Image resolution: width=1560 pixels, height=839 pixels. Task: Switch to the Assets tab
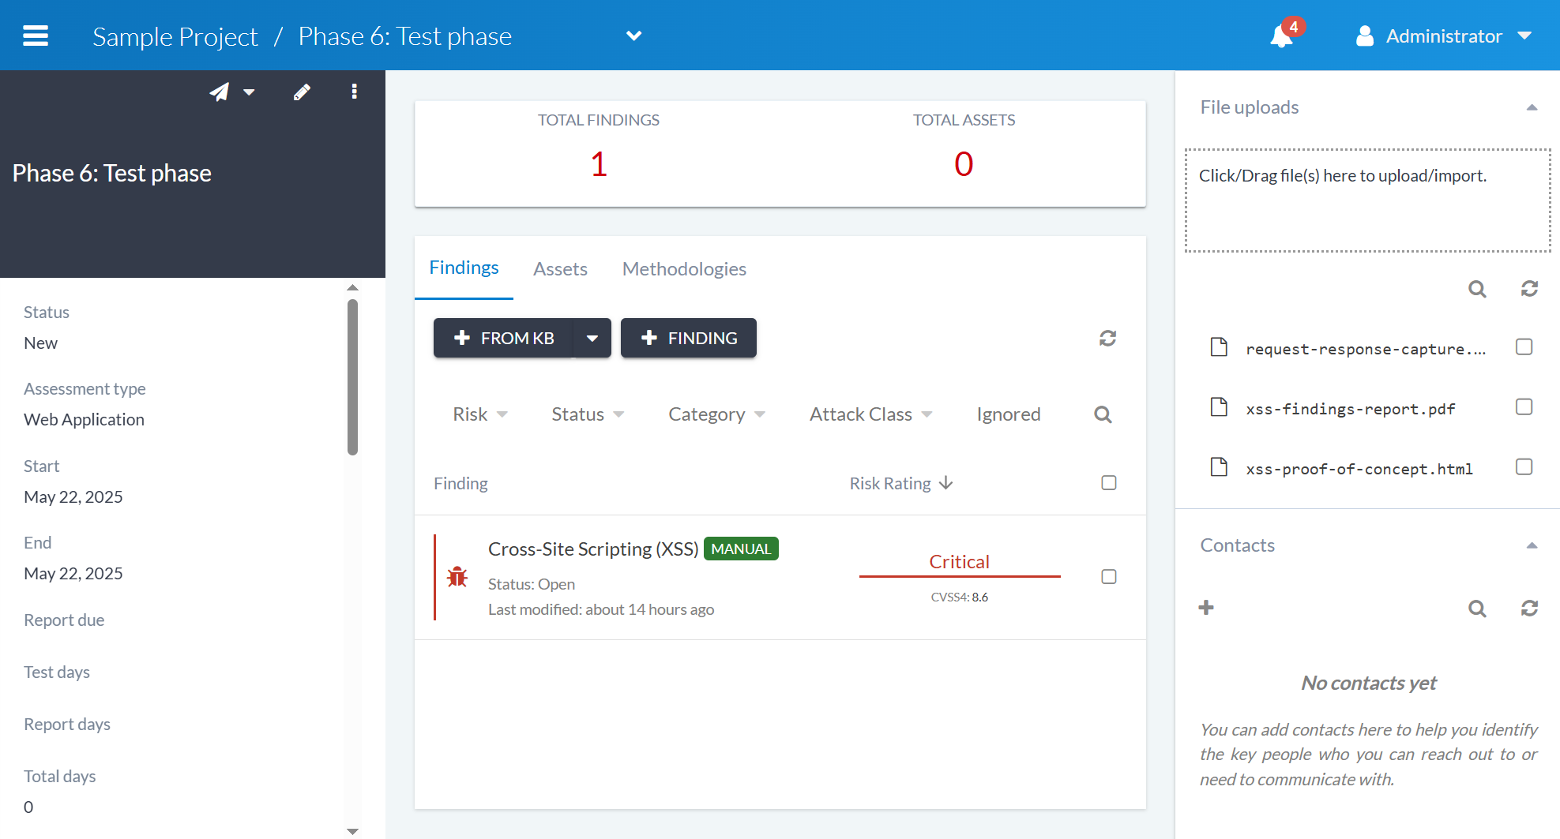[560, 269]
